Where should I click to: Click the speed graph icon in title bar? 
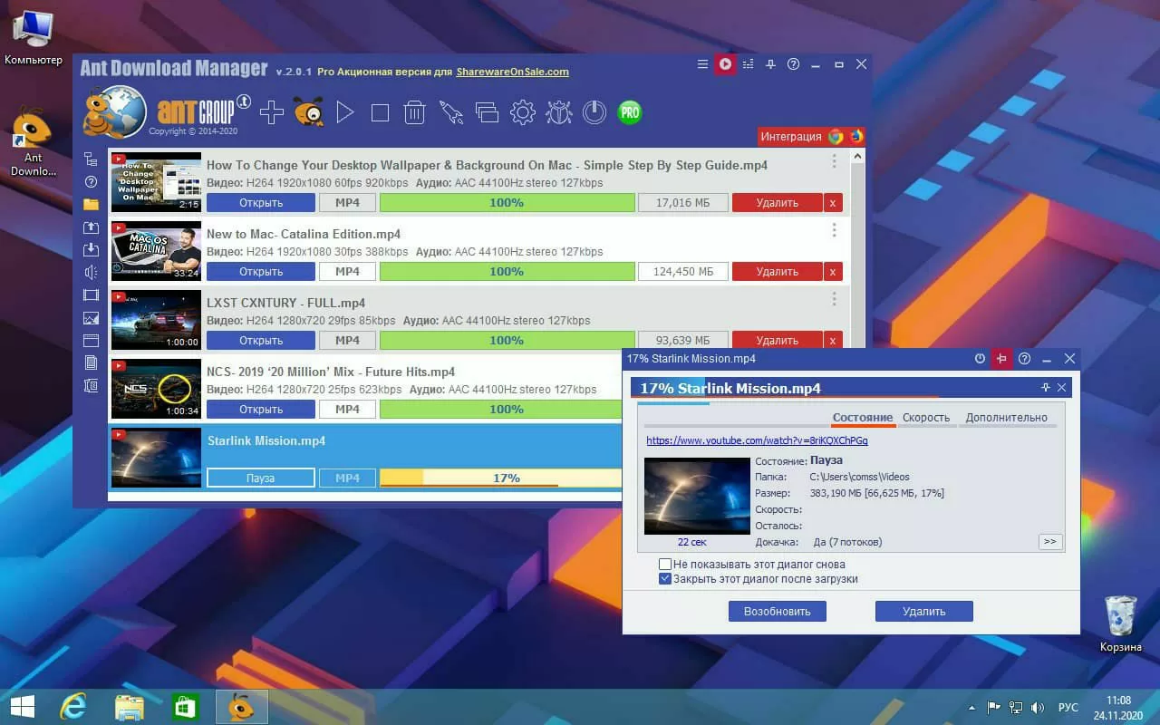click(748, 64)
